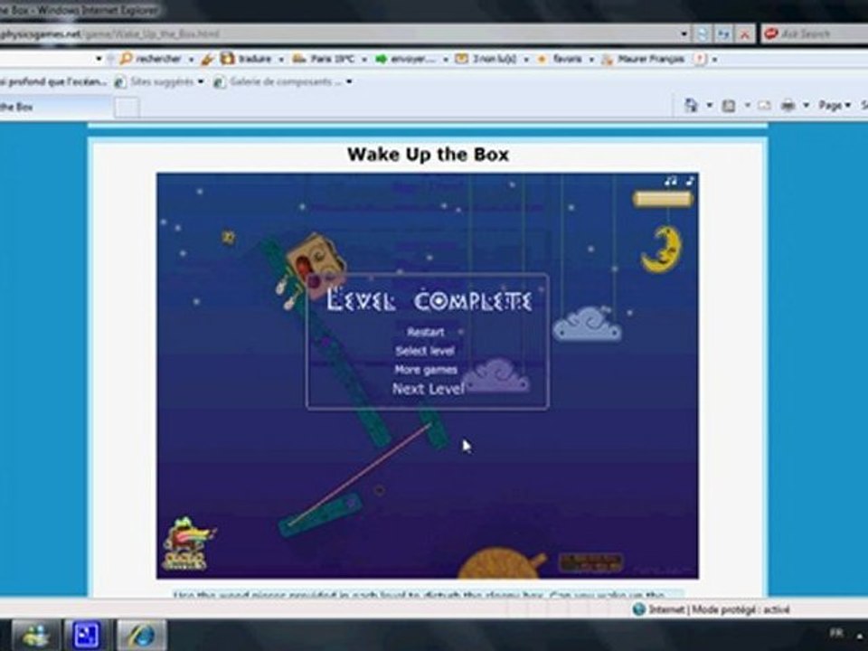Click the green envoyer arrow icon
Screen dimensions: 868x651
381,59
